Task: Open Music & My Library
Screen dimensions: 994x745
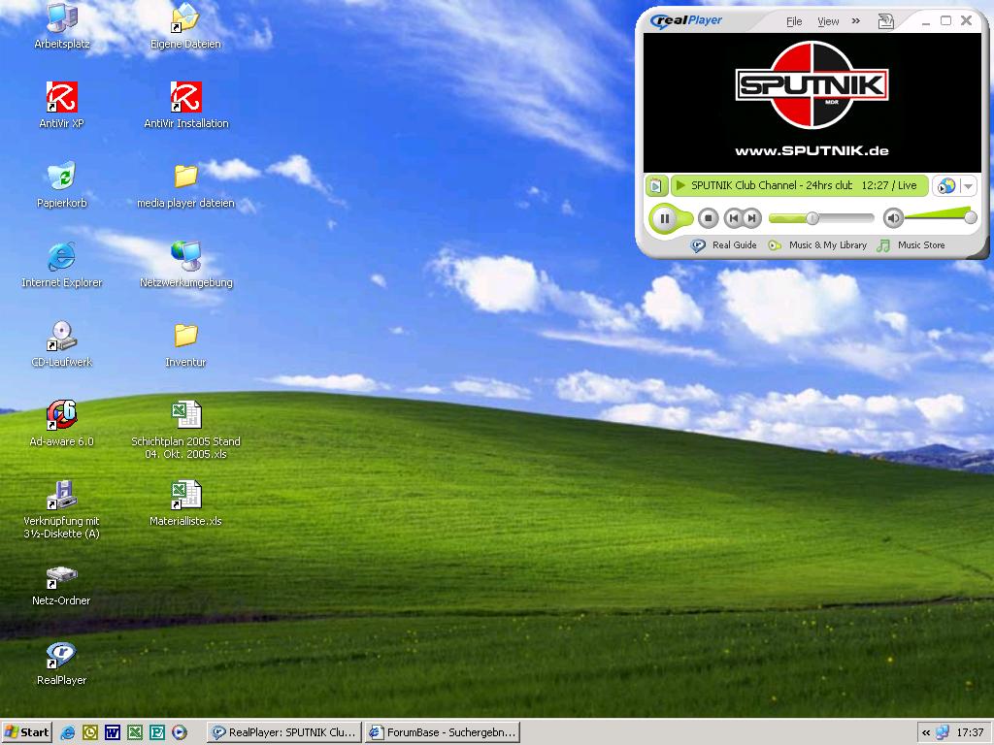Action: pyautogui.click(x=817, y=245)
